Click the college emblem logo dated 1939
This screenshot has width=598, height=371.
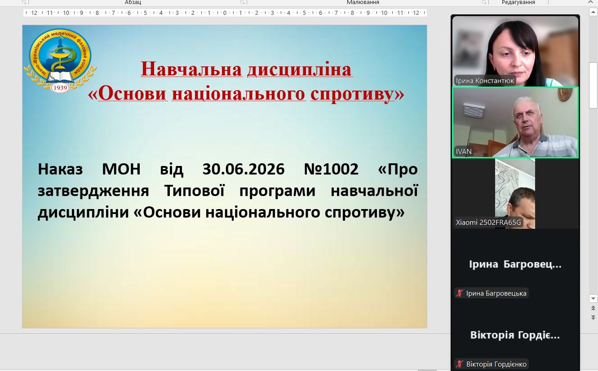pos(60,61)
